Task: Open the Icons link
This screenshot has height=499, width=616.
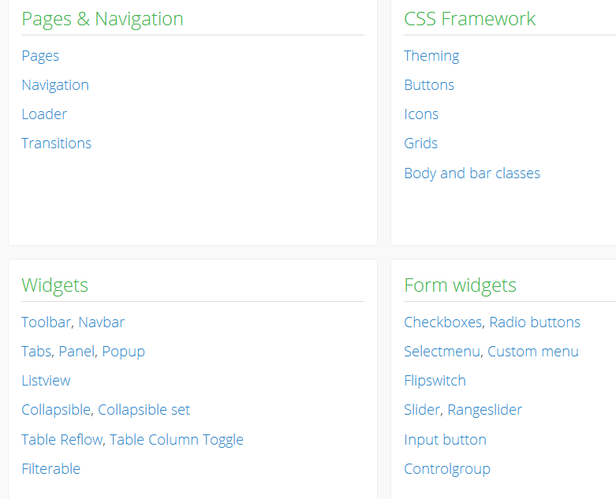Action: coord(421,114)
